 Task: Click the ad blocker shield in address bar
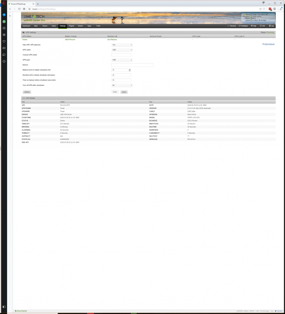[260, 9]
